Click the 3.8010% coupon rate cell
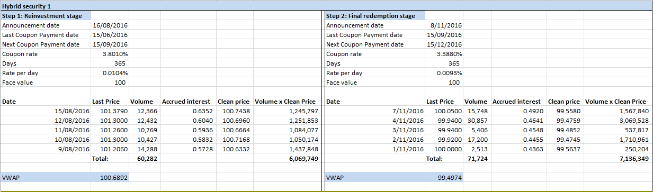The height and width of the screenshot is (192, 653). pyautogui.click(x=110, y=54)
